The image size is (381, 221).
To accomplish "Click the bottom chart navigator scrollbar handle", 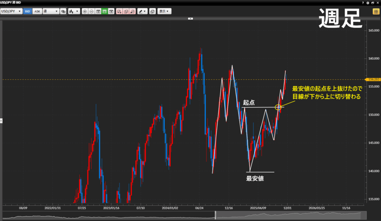I will pos(215,215).
